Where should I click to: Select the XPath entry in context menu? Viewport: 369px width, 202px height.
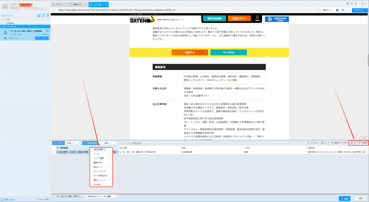[101, 162]
